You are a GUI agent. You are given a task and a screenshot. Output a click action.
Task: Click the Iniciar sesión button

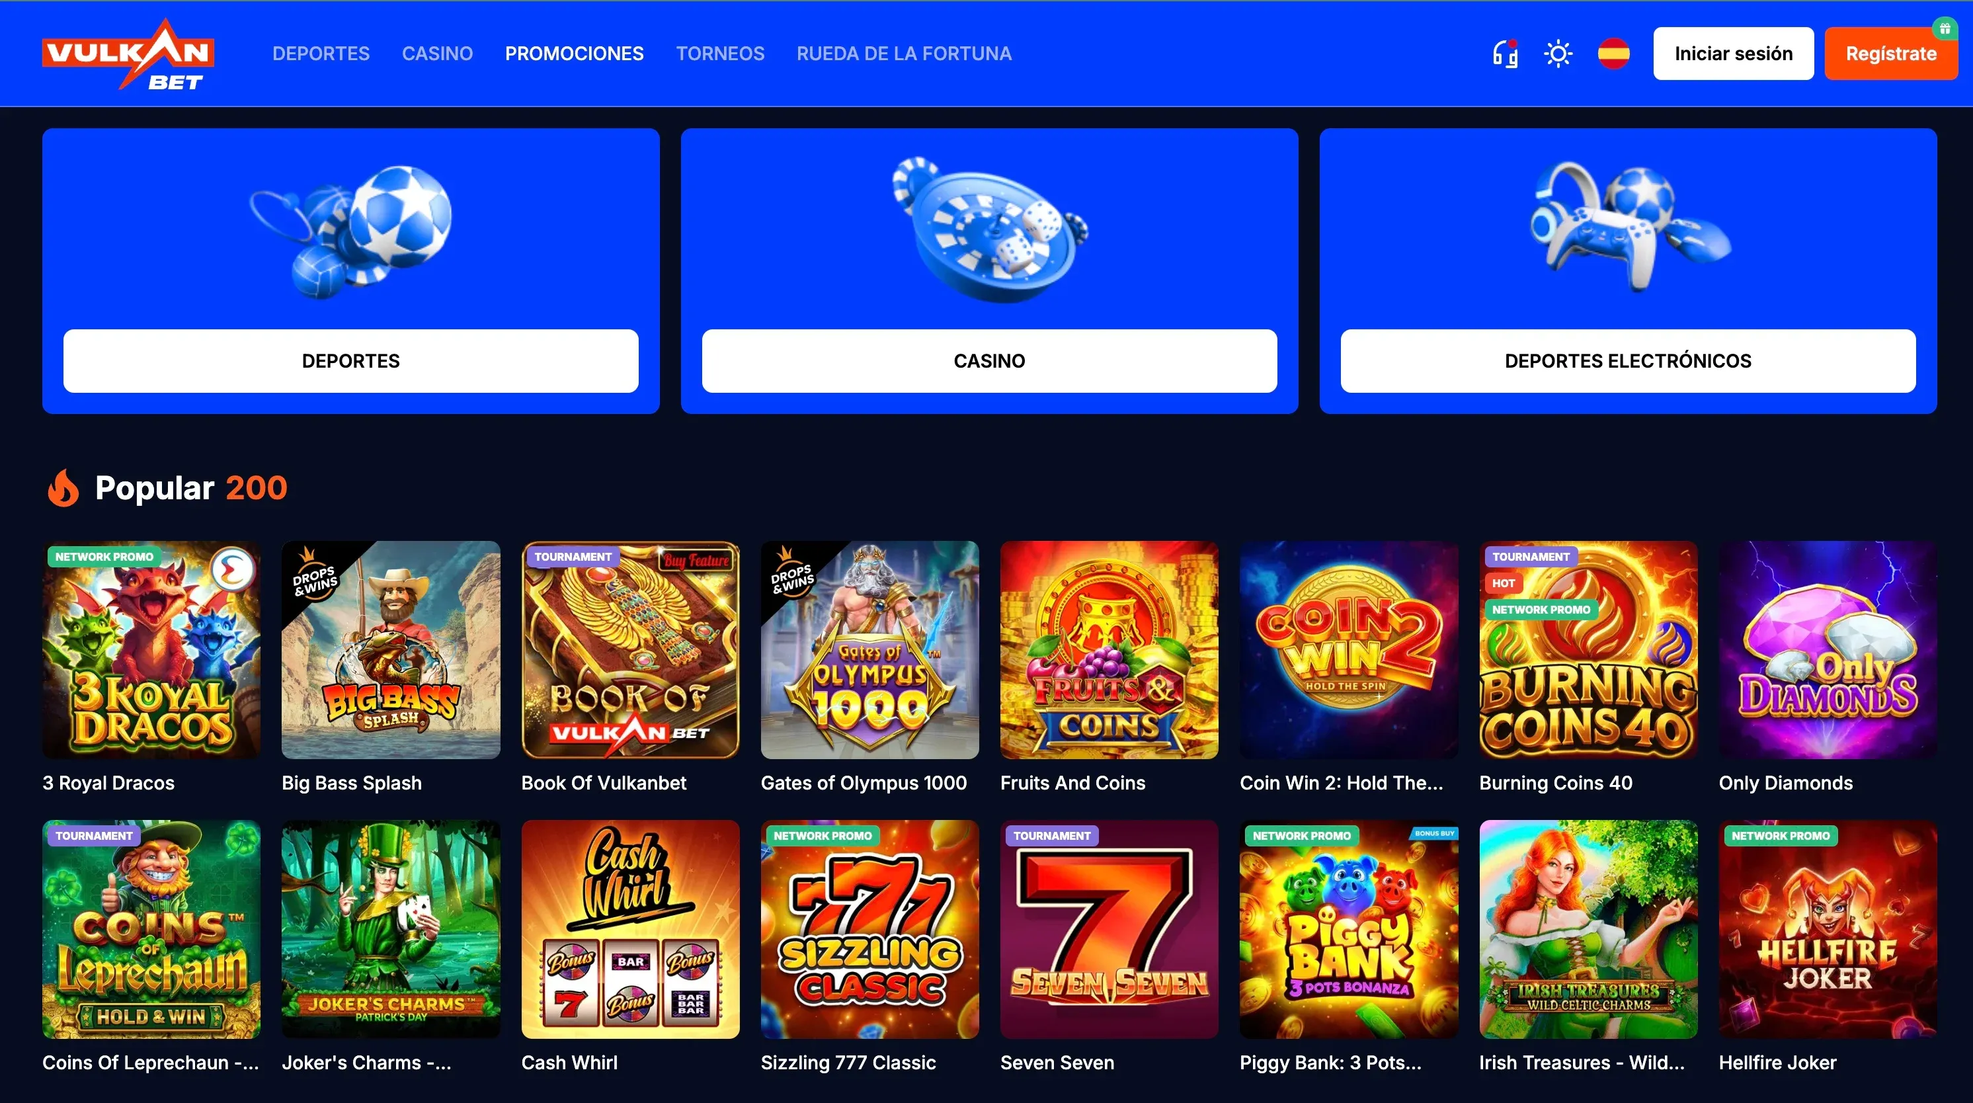pos(1733,54)
